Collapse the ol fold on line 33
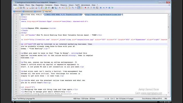183x103 pixels. pos(20,87)
